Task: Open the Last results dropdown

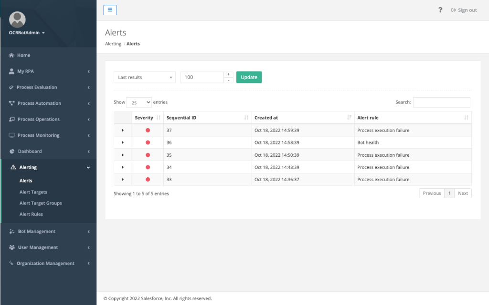Action: pos(145,77)
